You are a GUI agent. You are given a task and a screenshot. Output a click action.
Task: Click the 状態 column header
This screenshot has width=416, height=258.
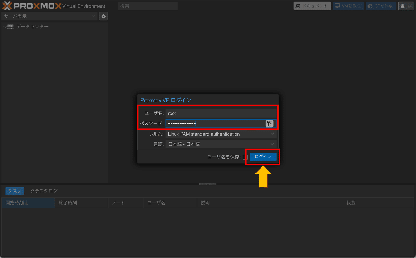(x=378, y=203)
